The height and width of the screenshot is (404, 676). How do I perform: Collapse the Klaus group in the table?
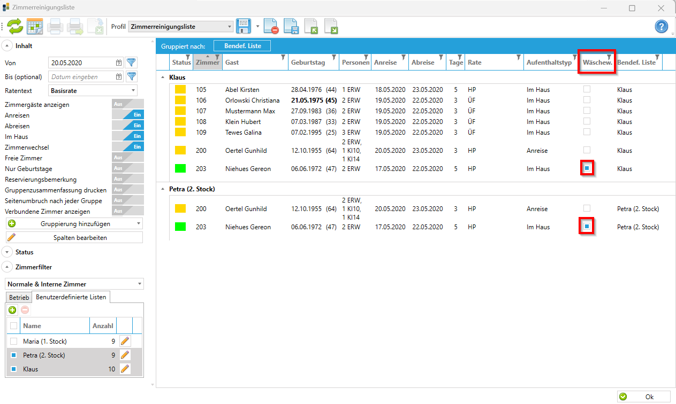pos(163,77)
